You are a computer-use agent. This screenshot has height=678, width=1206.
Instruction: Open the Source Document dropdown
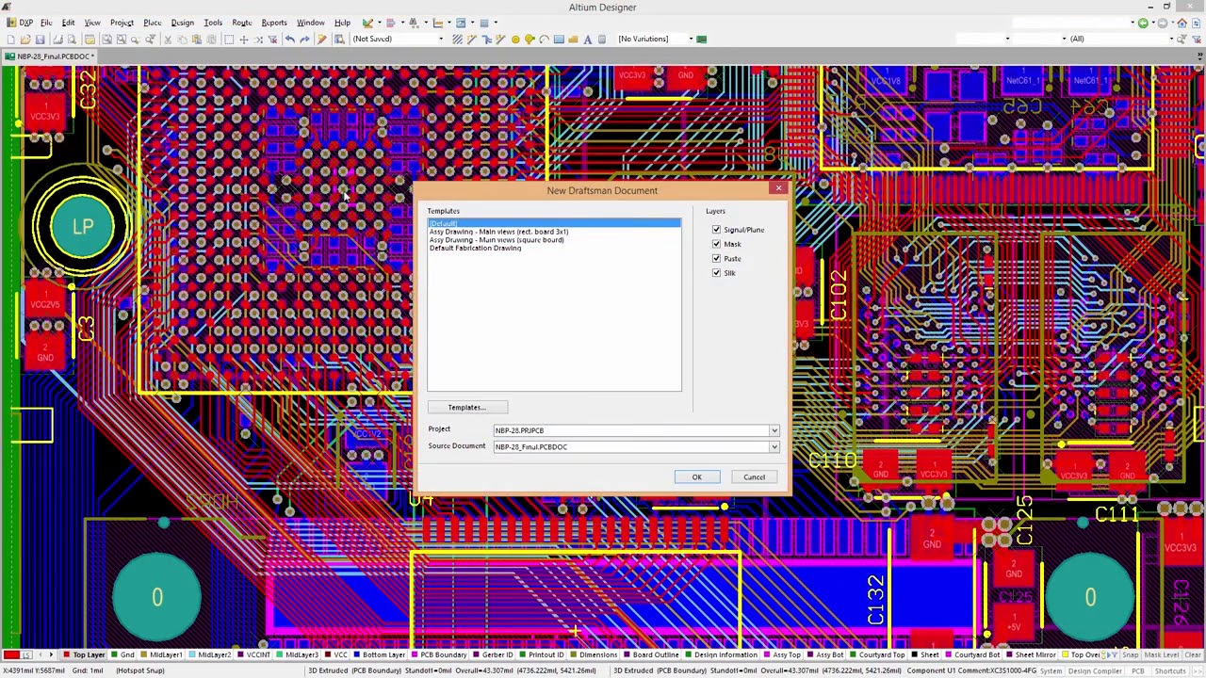point(774,447)
